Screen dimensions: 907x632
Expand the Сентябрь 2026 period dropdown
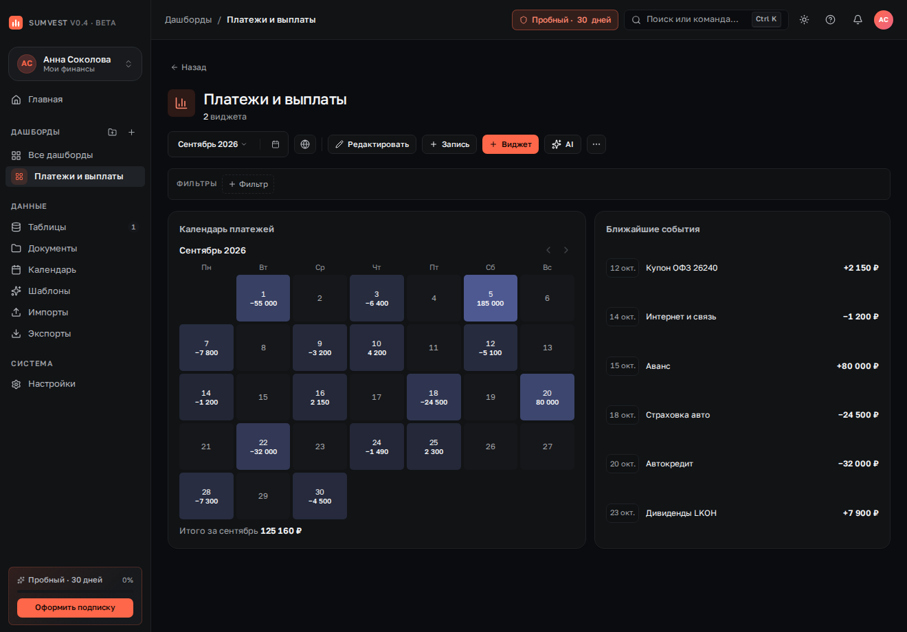[213, 144]
